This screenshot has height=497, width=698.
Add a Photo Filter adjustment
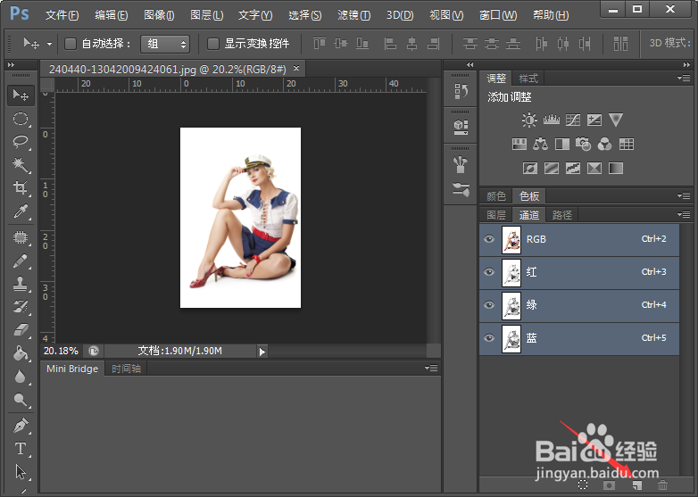click(x=583, y=144)
